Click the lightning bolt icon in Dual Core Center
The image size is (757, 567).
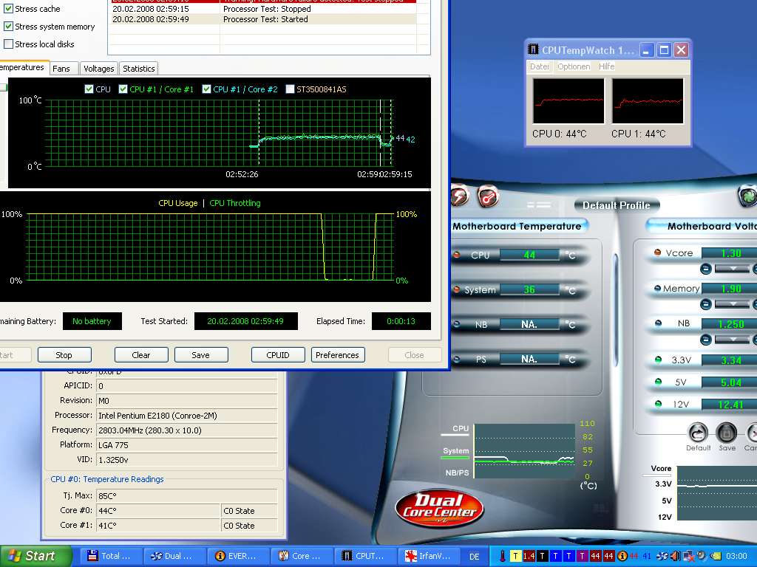click(x=460, y=196)
